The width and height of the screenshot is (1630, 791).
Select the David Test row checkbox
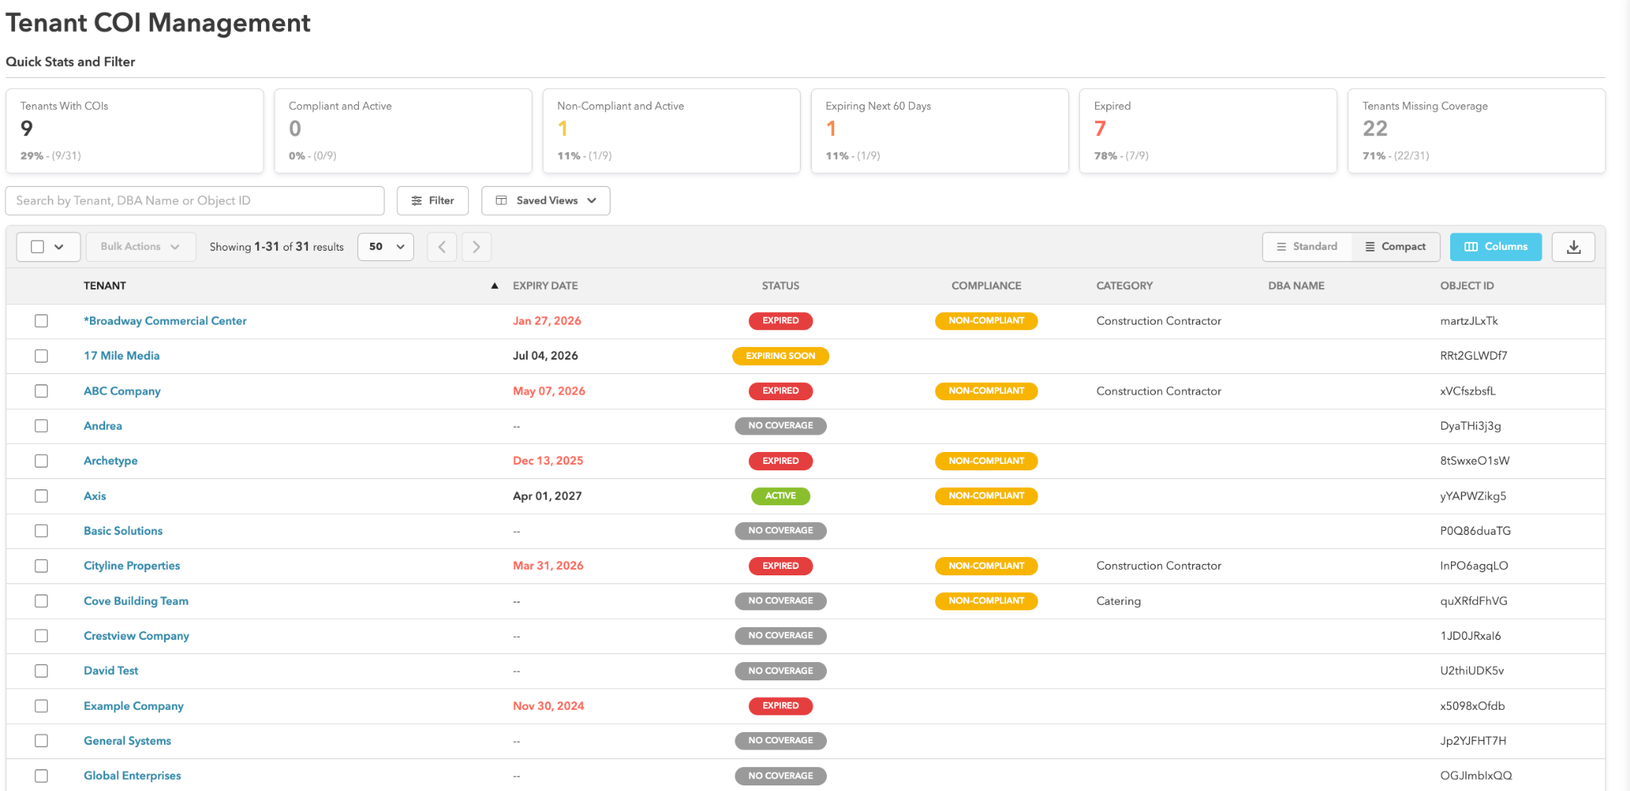coord(41,671)
